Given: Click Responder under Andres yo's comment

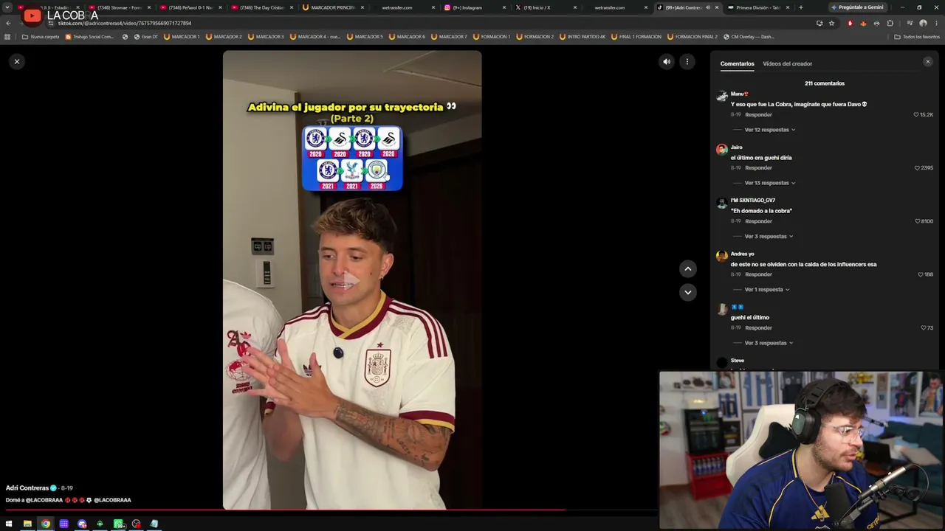Looking at the screenshot, I should click(x=758, y=274).
